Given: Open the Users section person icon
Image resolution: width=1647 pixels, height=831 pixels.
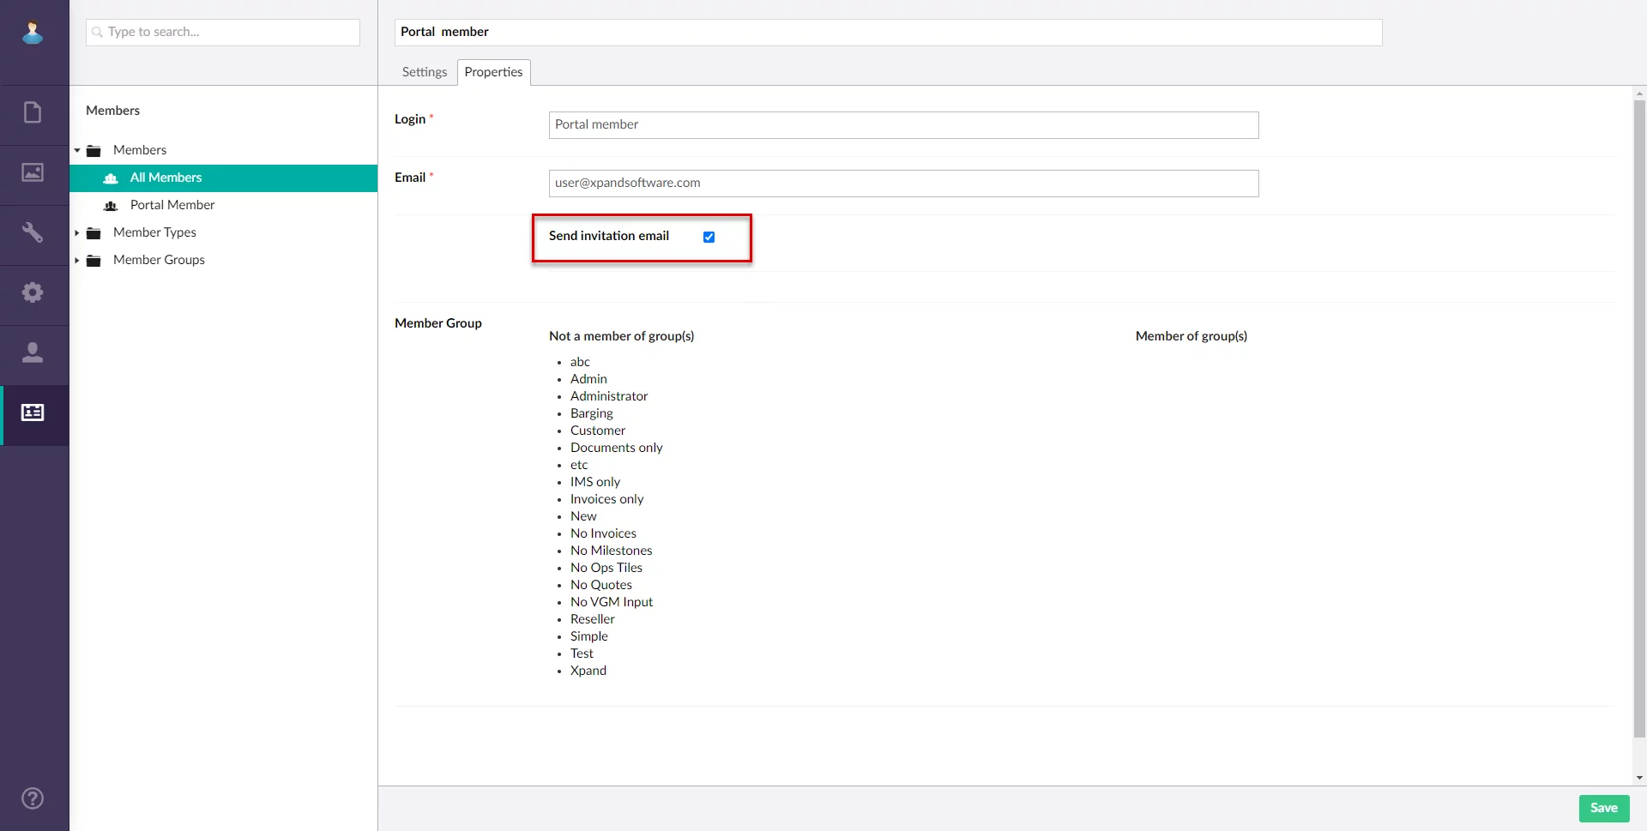Looking at the screenshot, I should pyautogui.click(x=33, y=352).
